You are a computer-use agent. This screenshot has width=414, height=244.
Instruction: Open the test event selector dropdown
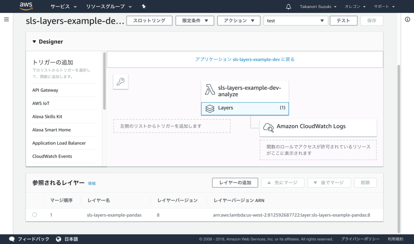[x=296, y=21]
